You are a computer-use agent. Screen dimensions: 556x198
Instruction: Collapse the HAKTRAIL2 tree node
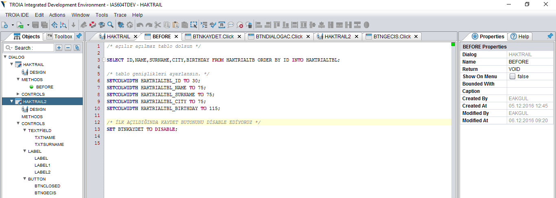11,101
